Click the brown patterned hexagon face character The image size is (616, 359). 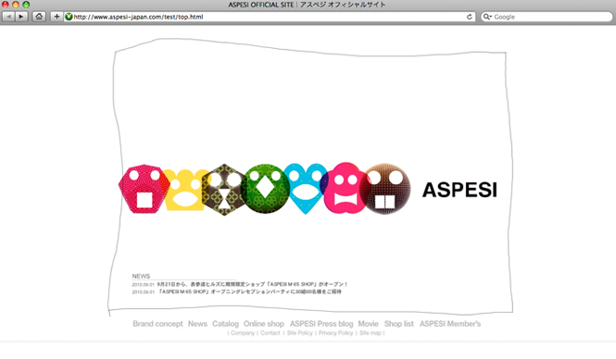[x=224, y=190]
